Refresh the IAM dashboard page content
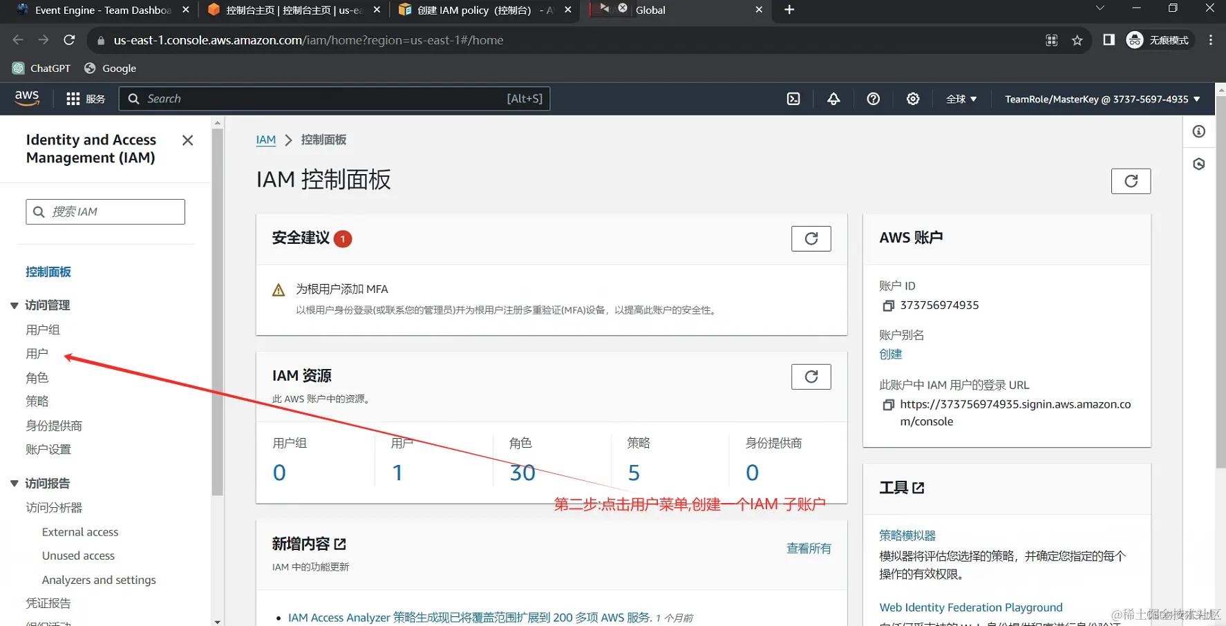 pyautogui.click(x=1131, y=181)
